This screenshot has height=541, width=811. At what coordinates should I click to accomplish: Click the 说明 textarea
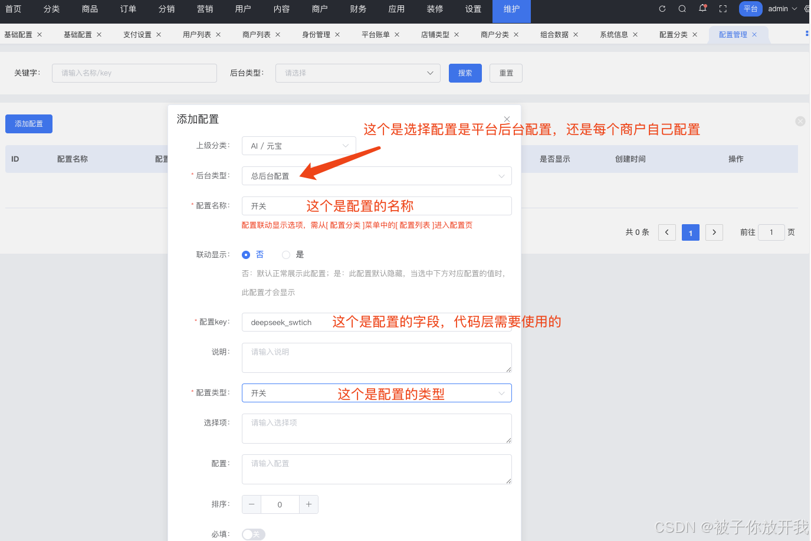click(377, 358)
